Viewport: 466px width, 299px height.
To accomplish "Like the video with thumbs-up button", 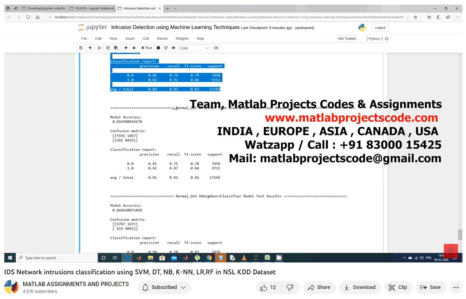I will [x=268, y=287].
